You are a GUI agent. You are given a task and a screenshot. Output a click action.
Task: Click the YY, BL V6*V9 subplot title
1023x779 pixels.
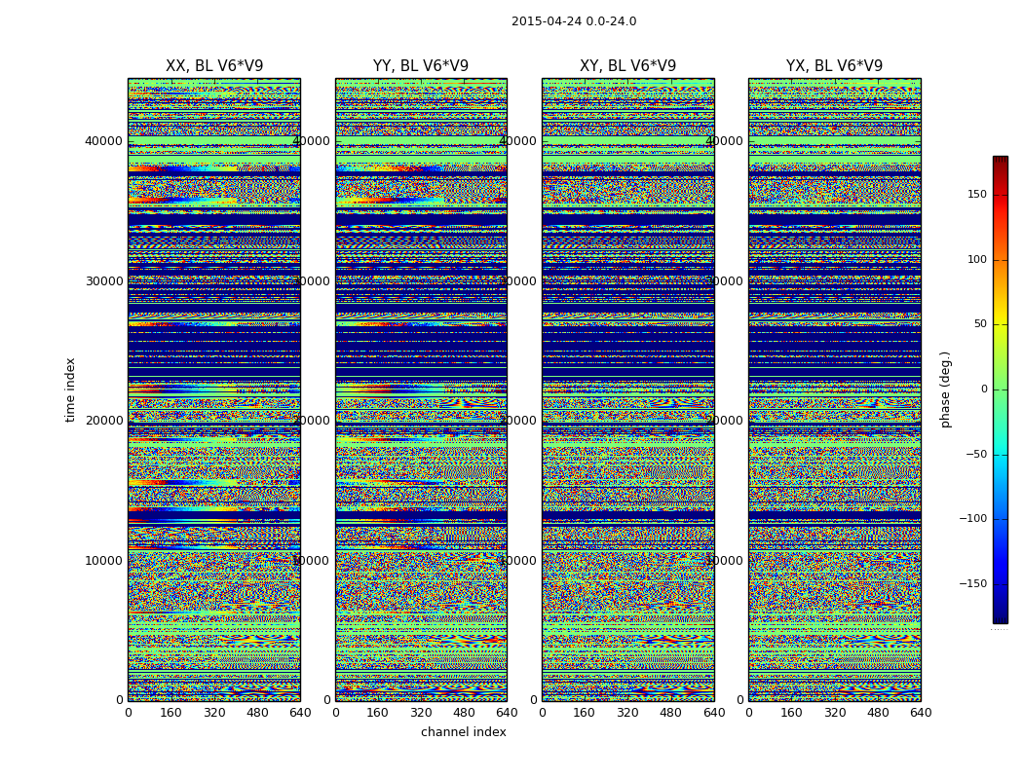click(420, 66)
